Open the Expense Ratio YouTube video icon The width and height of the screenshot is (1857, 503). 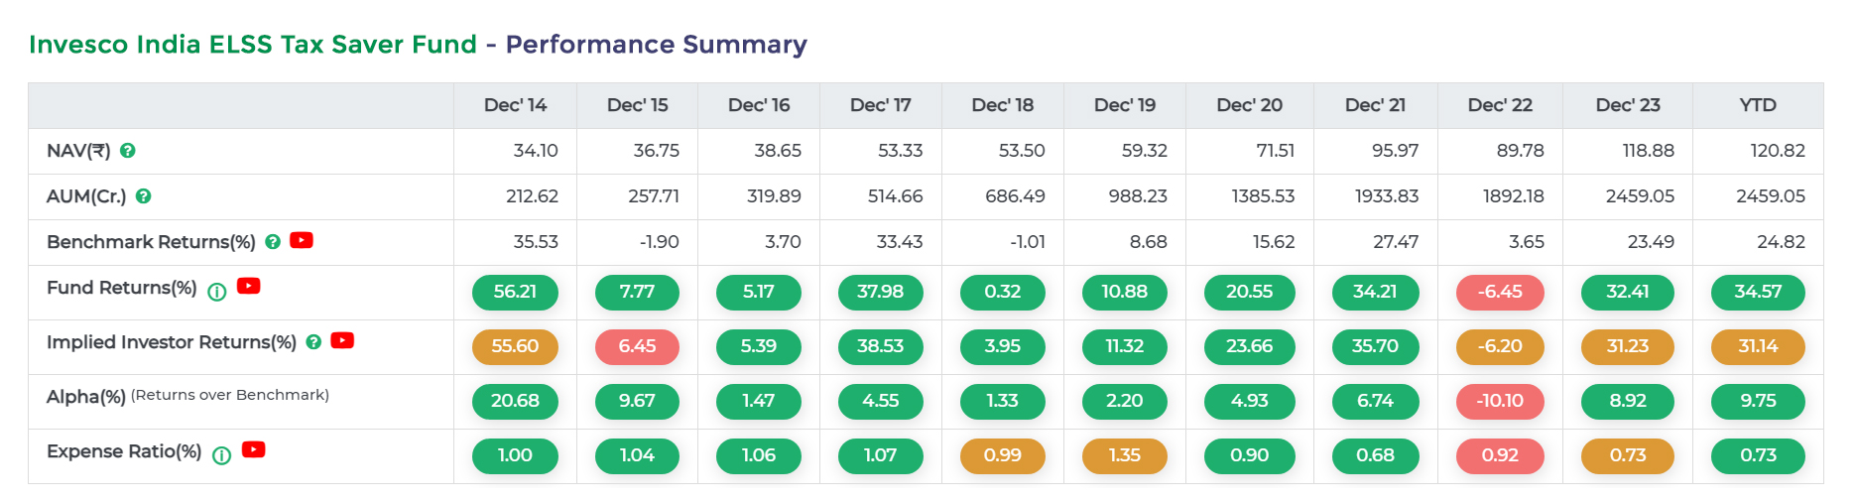[254, 449]
